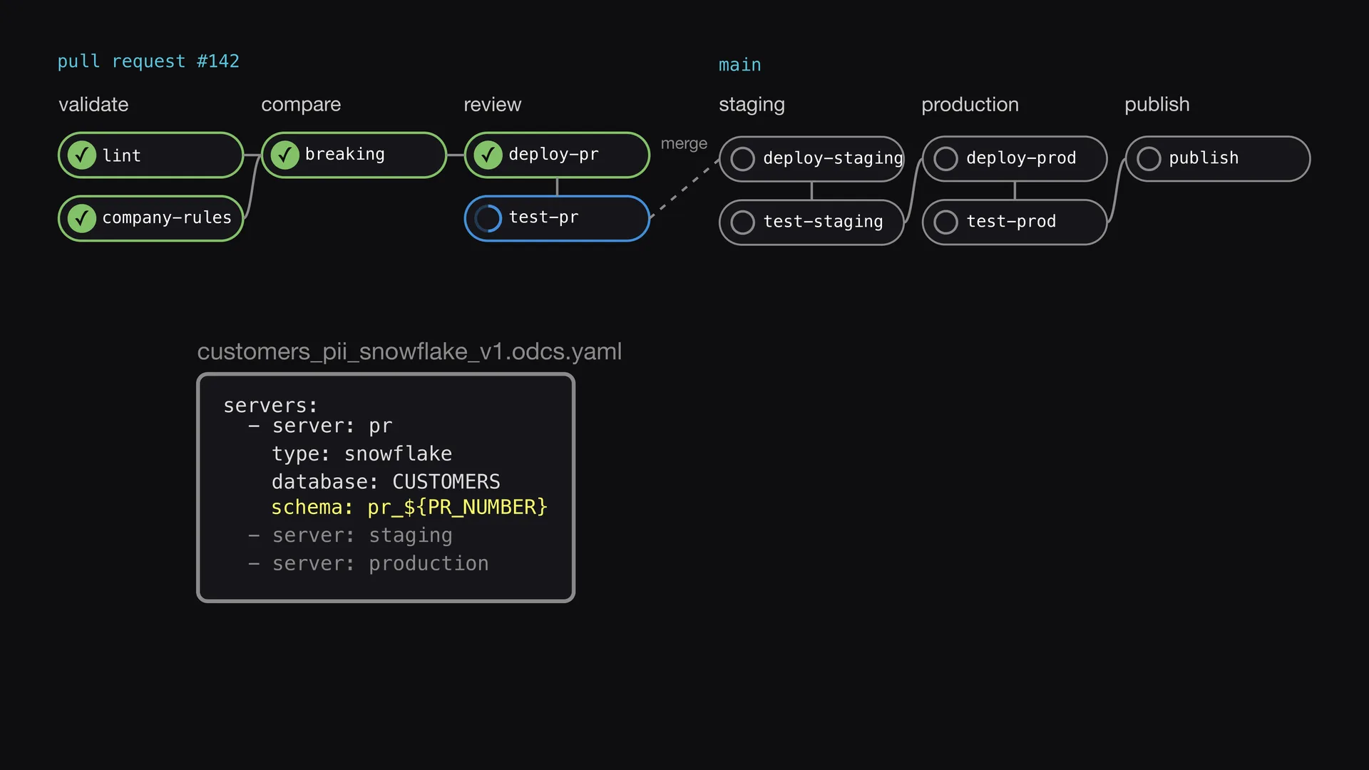Click the 'type: snowflake' line
This screenshot has height=770, width=1369.
pyautogui.click(x=362, y=454)
